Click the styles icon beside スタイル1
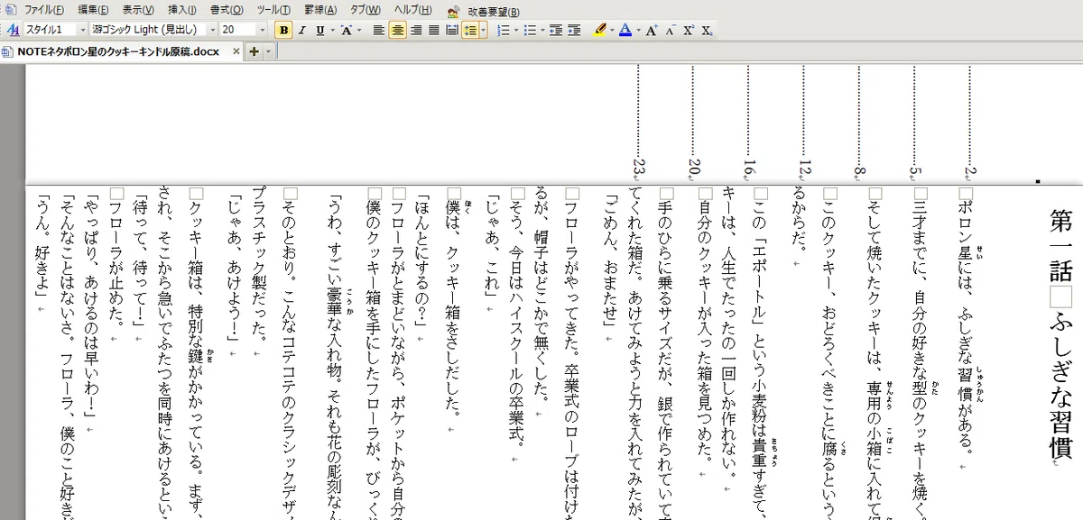Screen dimensions: 1083x520 [x=13, y=30]
